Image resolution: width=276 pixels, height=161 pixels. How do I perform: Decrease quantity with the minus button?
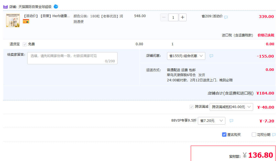(164, 17)
